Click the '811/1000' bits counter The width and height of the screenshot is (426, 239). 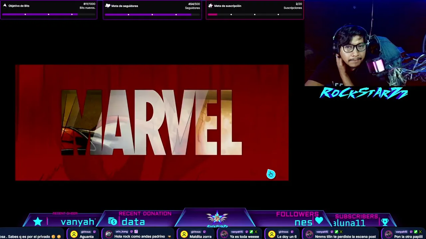[89, 4]
